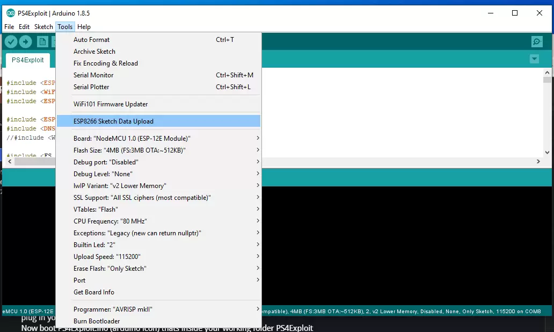
Task: Click the commented //#include line in editor
Action: pyautogui.click(x=31, y=138)
